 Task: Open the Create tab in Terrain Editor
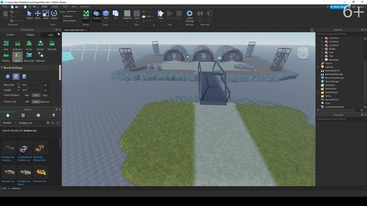[x=10, y=34]
